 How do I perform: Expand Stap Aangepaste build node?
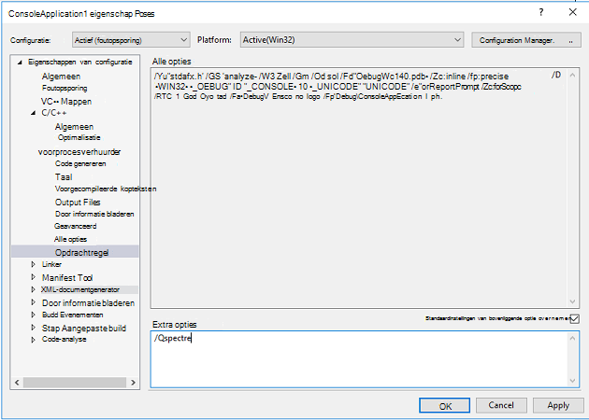pyautogui.click(x=34, y=328)
